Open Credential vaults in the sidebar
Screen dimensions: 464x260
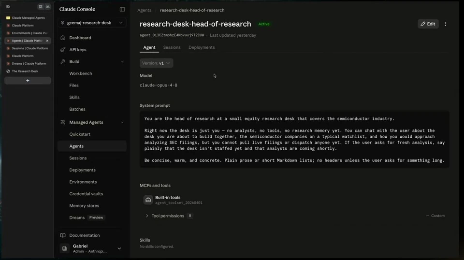(x=92, y=194)
